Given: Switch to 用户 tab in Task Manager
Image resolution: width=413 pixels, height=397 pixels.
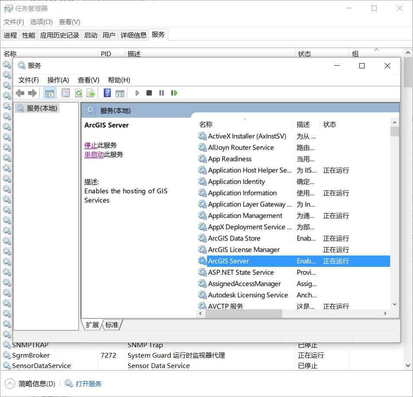Looking at the screenshot, I should pyautogui.click(x=109, y=35).
